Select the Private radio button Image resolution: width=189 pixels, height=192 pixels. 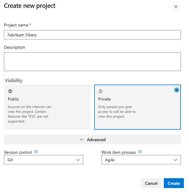177,90
